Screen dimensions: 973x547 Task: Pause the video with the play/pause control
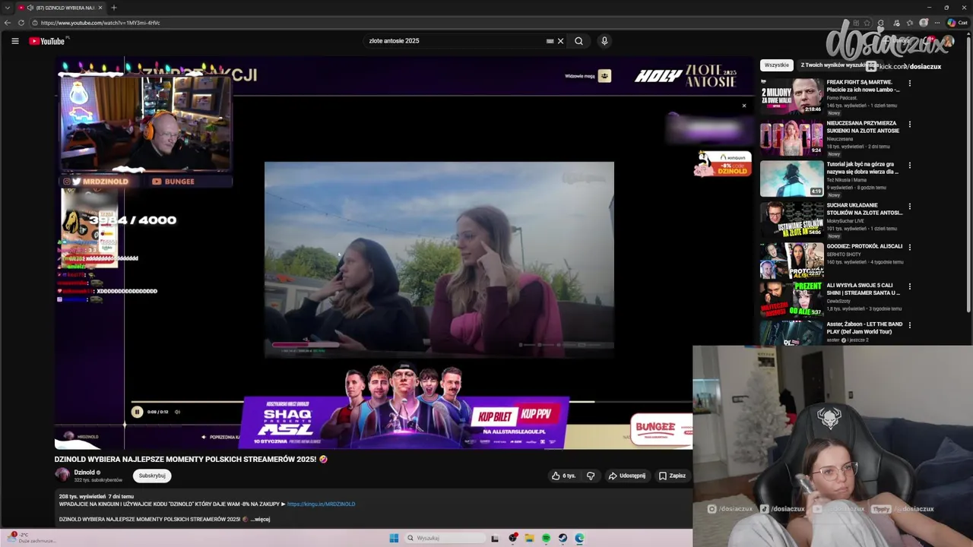tap(137, 412)
